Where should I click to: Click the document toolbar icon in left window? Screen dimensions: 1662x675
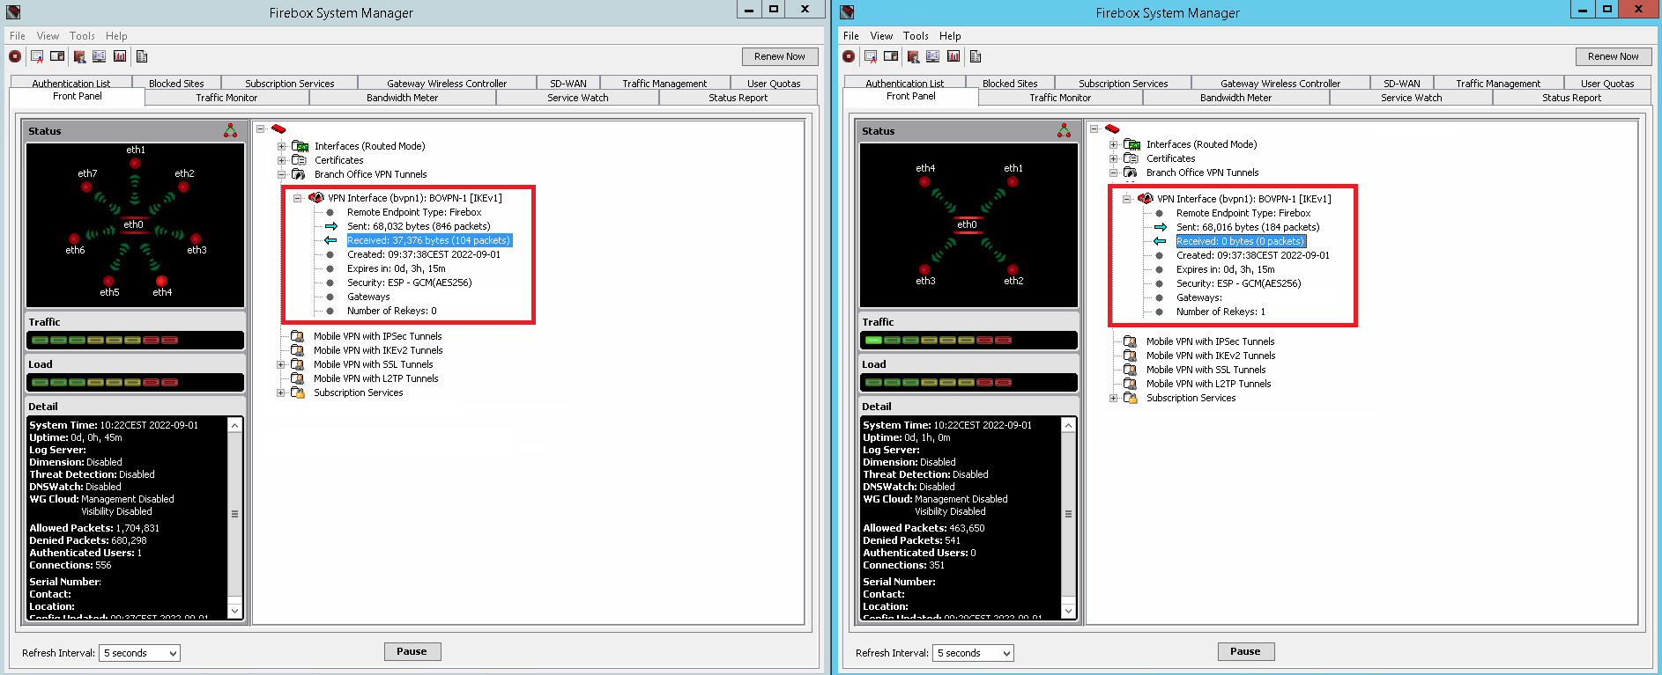pos(142,56)
